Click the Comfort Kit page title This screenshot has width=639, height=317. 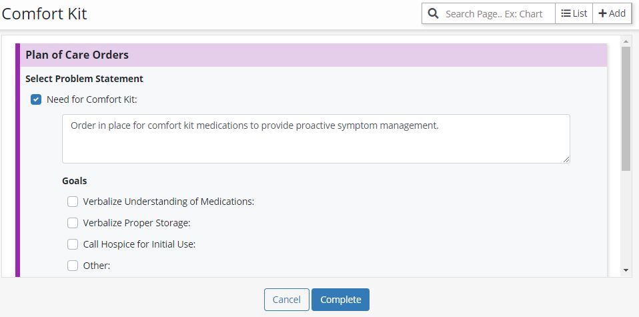tap(45, 13)
